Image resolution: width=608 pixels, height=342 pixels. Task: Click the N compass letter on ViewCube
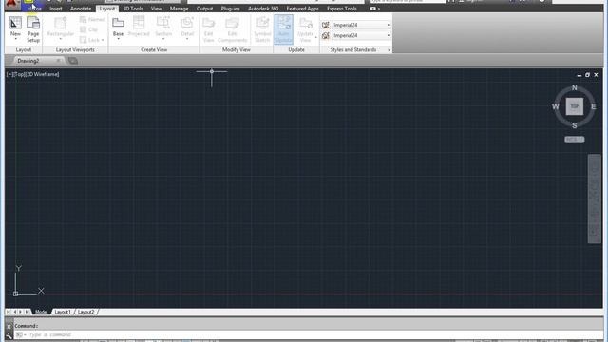(574, 87)
